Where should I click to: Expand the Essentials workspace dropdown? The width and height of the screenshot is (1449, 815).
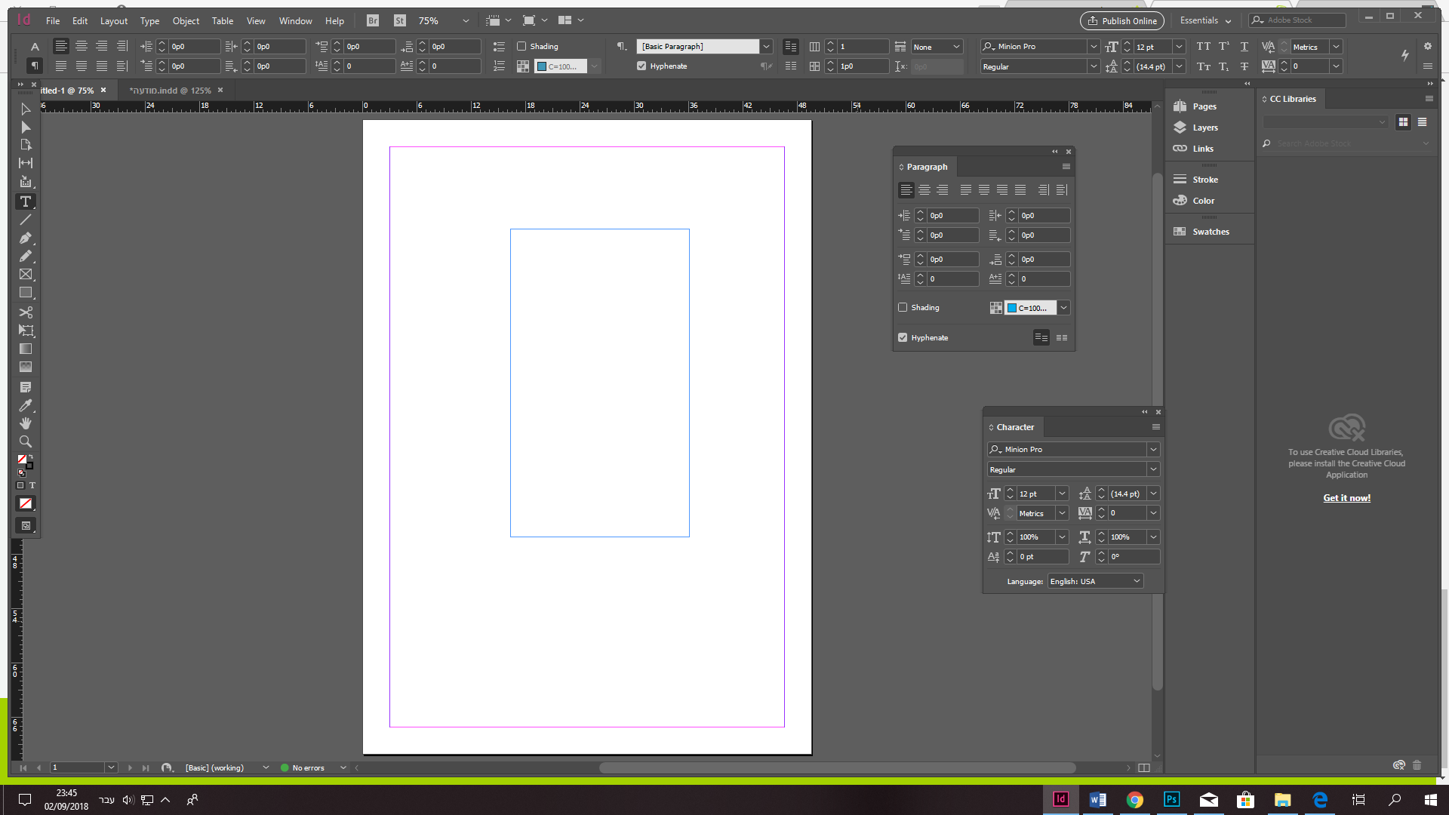click(1205, 20)
